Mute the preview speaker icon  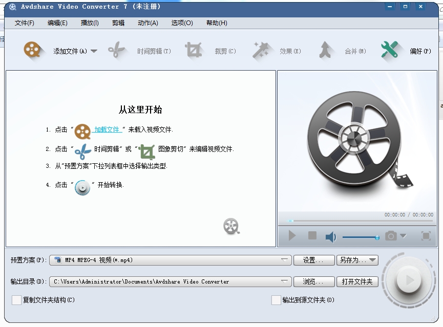[330, 237]
